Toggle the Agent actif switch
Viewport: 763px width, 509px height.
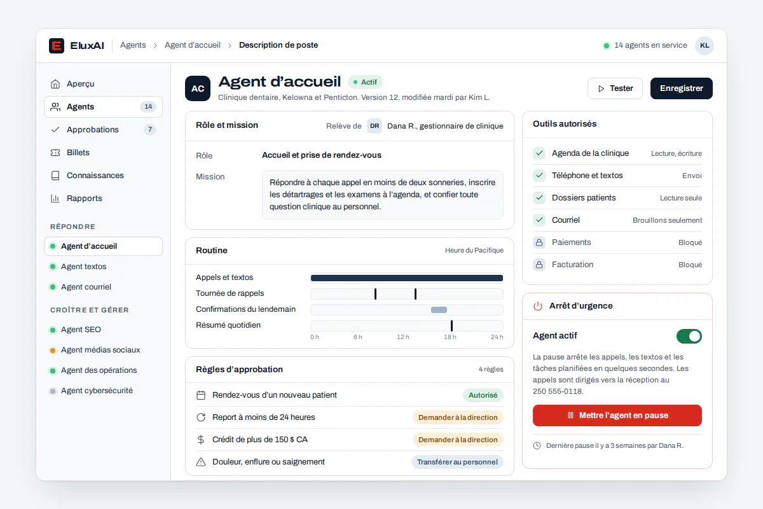[689, 336]
